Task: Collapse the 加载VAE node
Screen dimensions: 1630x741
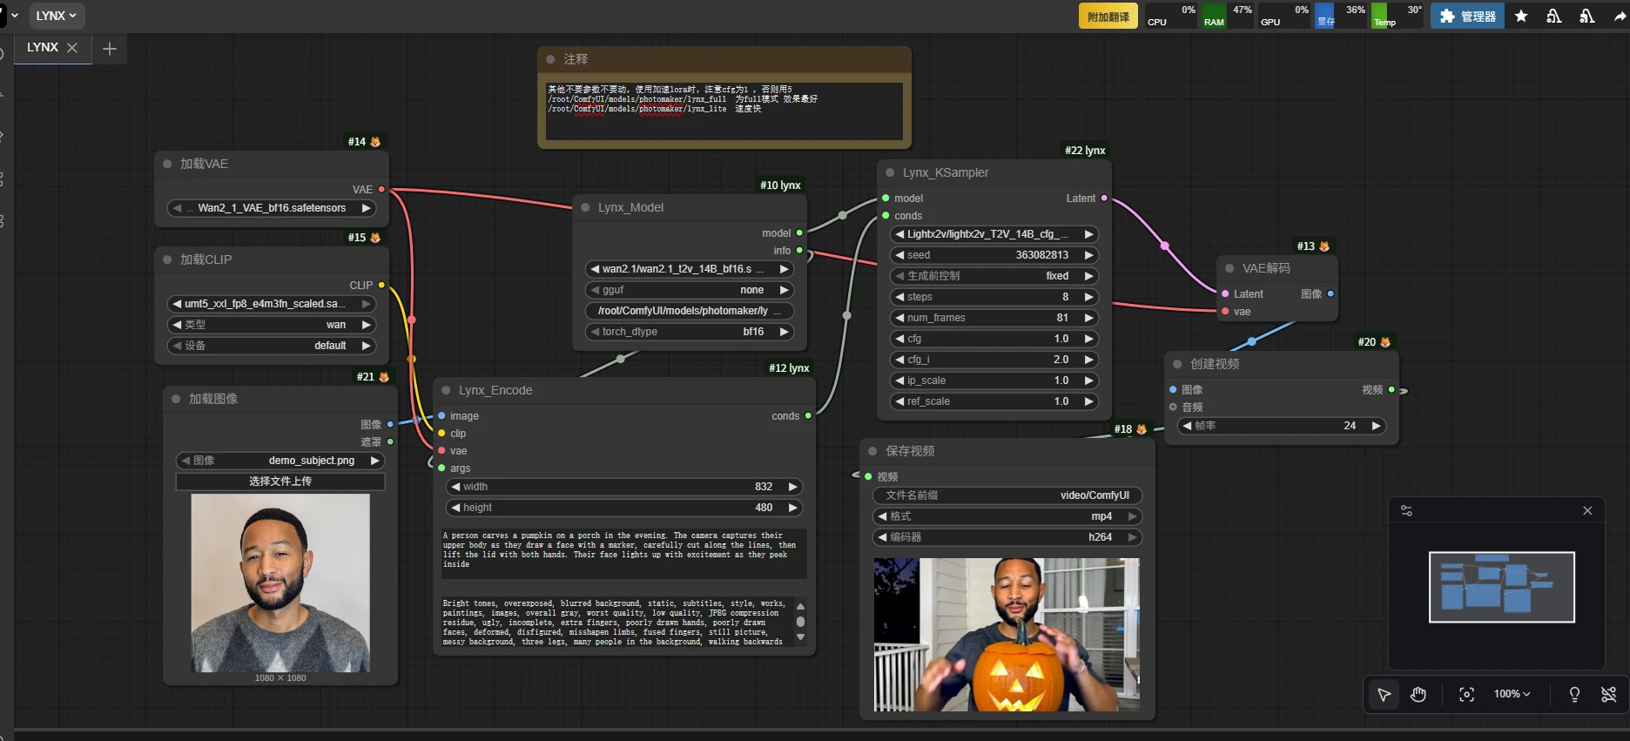Action: point(167,164)
